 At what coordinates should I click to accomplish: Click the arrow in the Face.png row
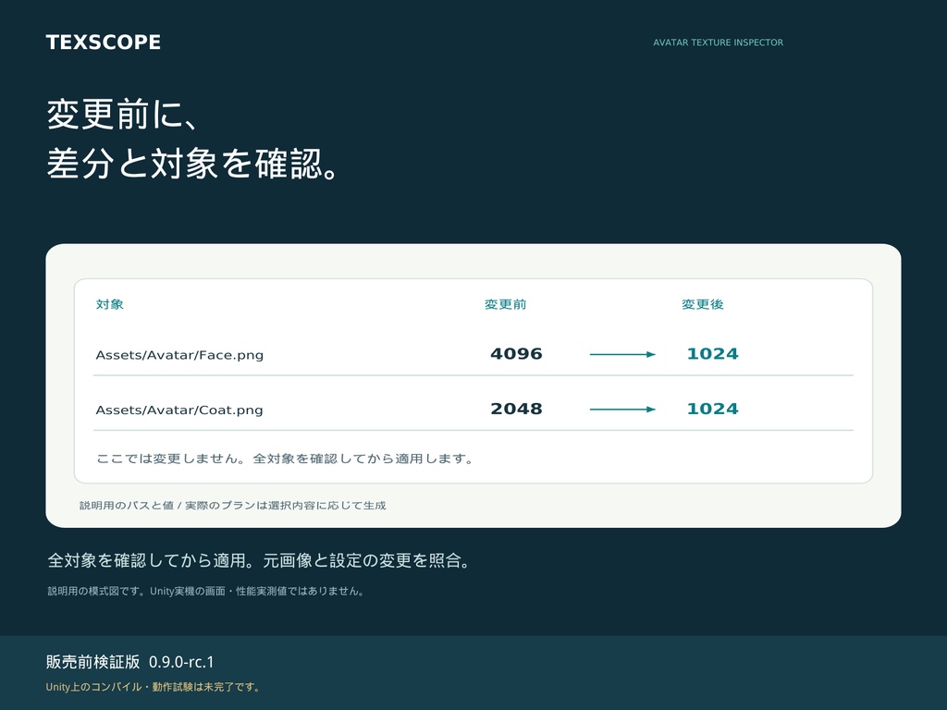(622, 354)
